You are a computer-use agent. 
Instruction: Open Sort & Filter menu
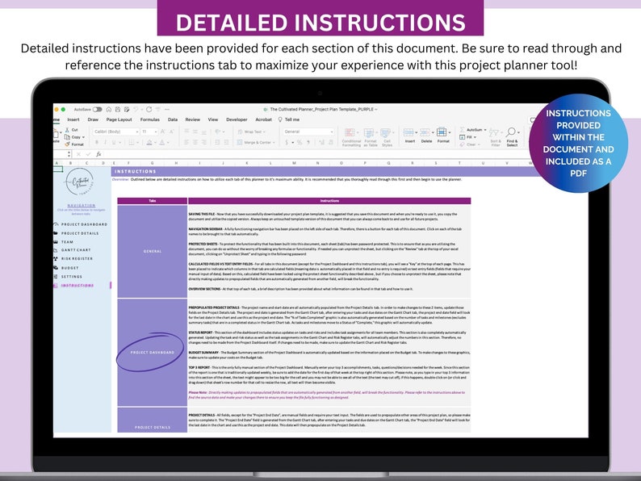coord(495,137)
